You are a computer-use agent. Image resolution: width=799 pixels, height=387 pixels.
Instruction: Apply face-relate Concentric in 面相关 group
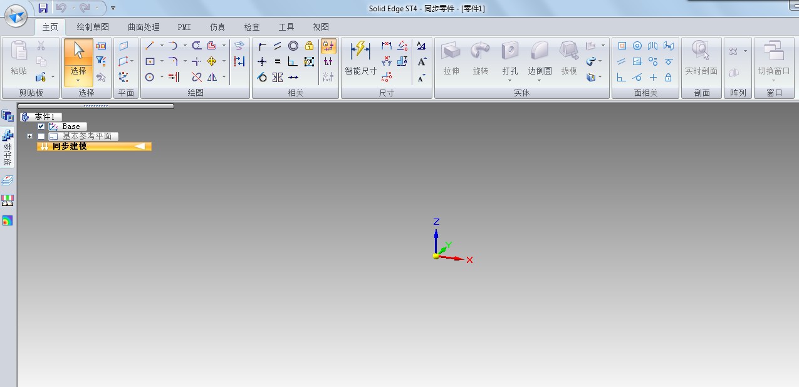coord(637,46)
